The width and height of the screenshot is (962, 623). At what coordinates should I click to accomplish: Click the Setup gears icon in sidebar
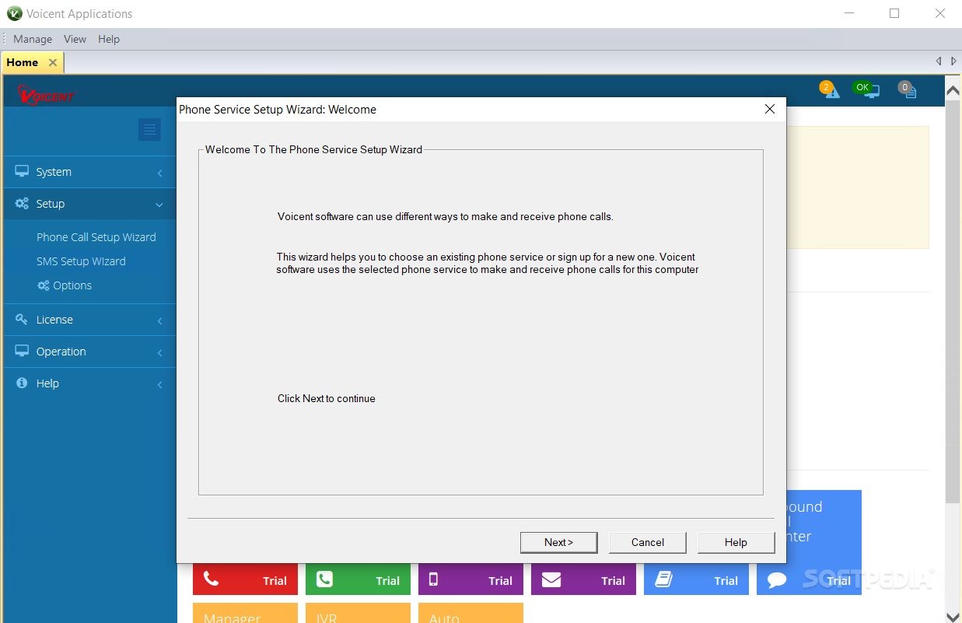click(x=22, y=203)
